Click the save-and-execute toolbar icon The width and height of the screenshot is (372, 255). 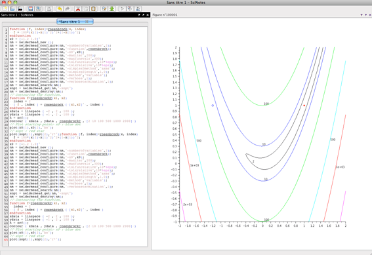pos(130,9)
